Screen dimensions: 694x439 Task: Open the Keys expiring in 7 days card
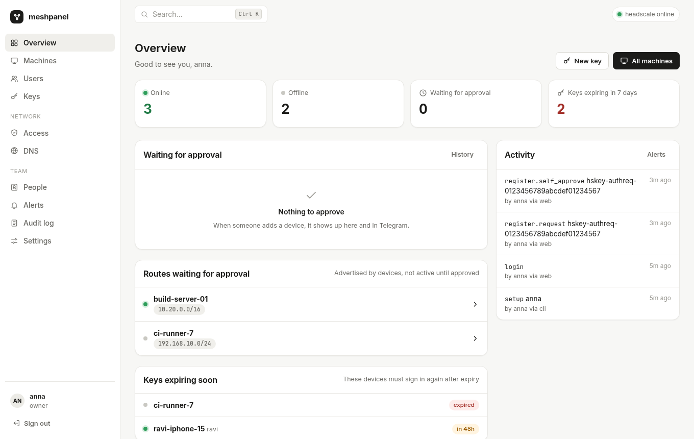(614, 104)
